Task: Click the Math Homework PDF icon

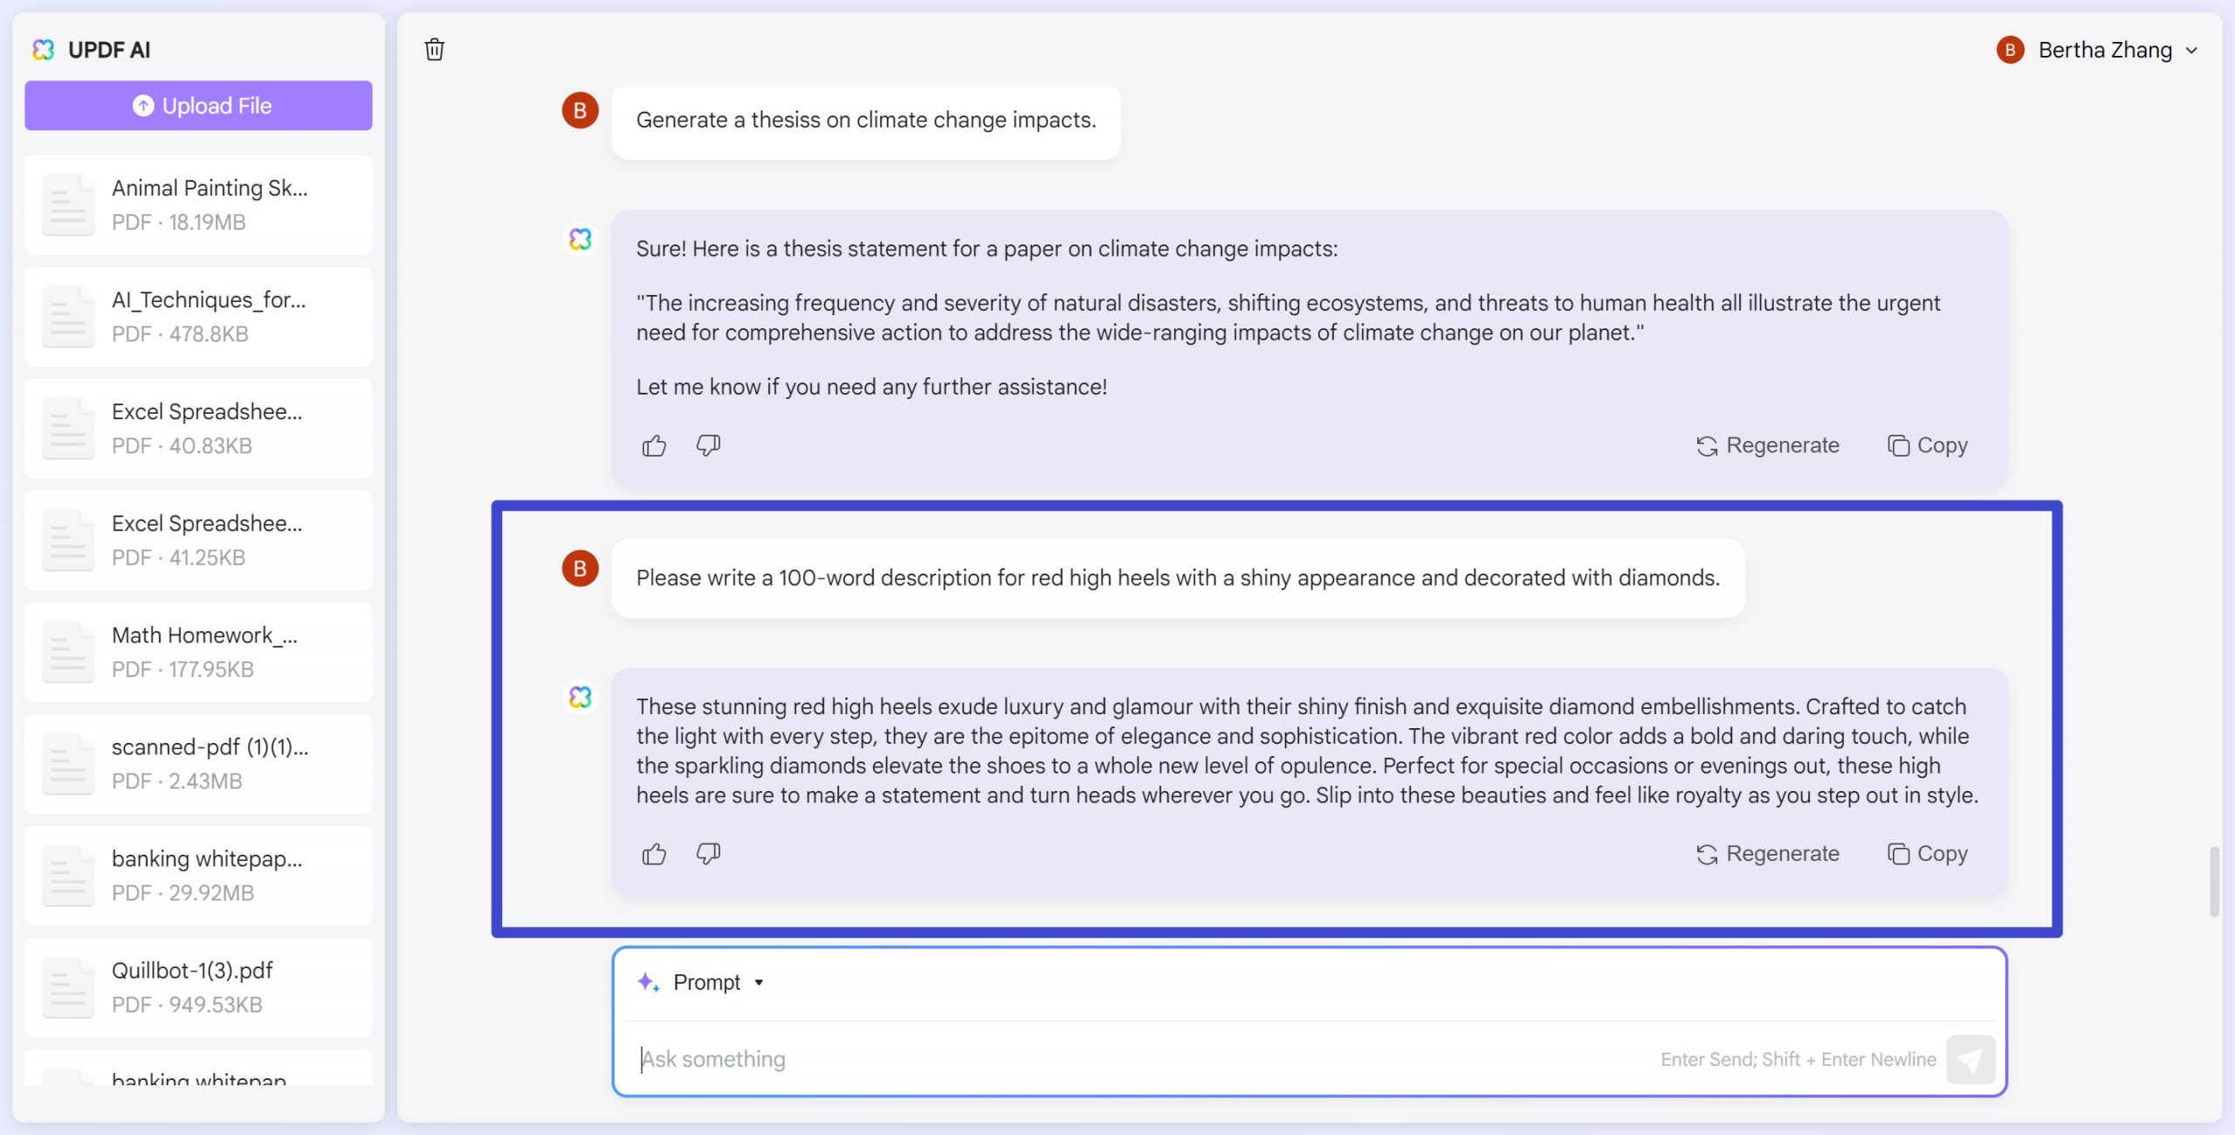Action: click(x=68, y=651)
